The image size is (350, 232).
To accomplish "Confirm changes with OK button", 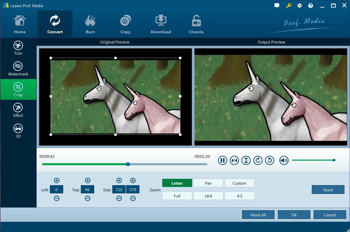I will (x=294, y=215).
